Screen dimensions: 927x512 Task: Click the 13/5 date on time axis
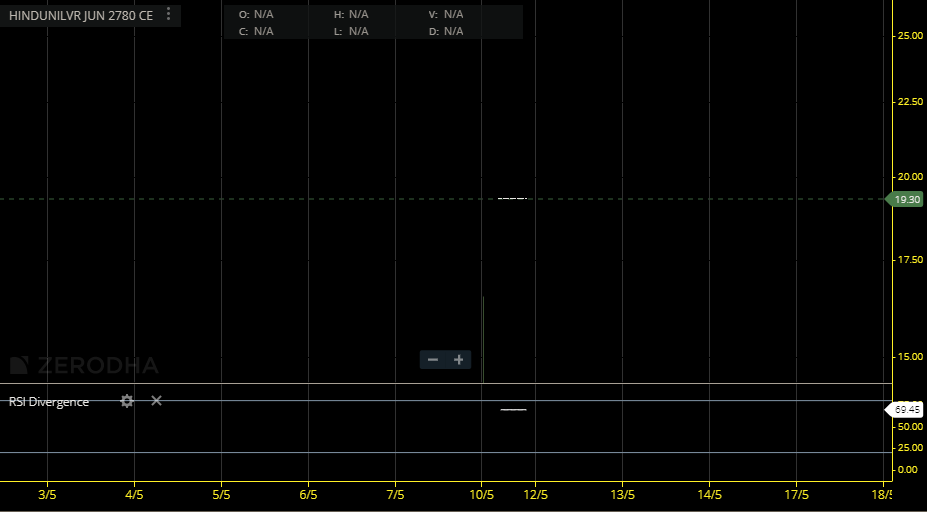pyautogui.click(x=623, y=494)
